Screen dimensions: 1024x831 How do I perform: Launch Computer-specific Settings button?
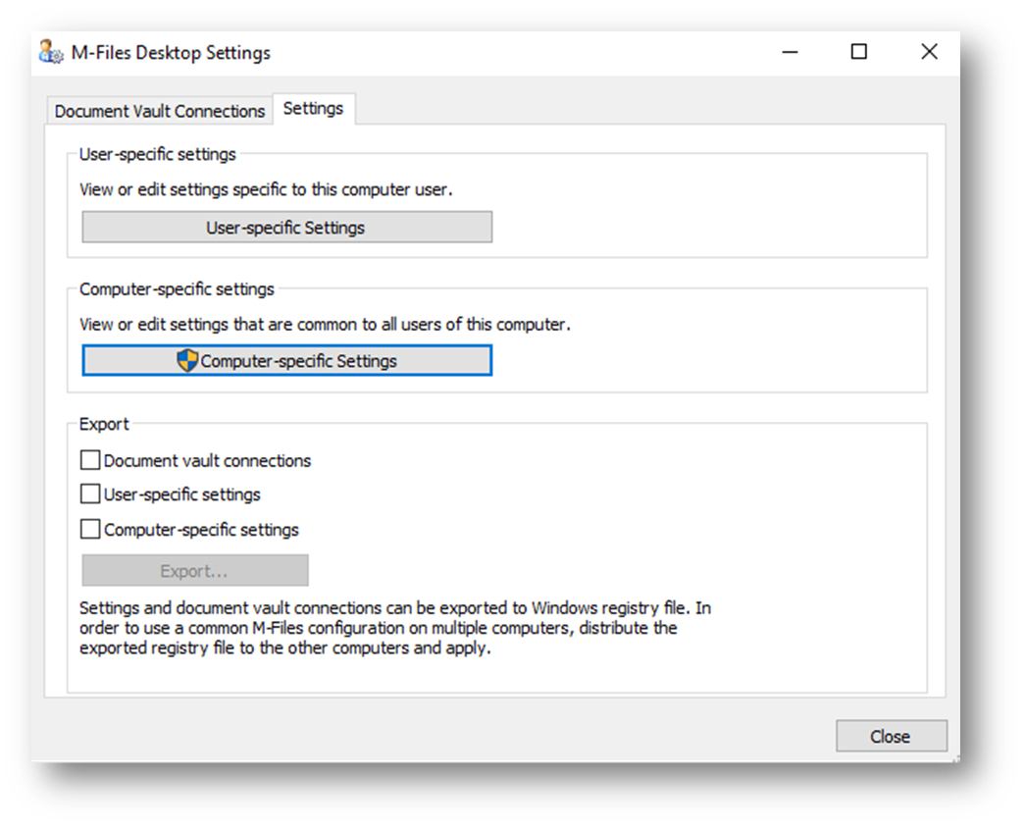tap(286, 361)
